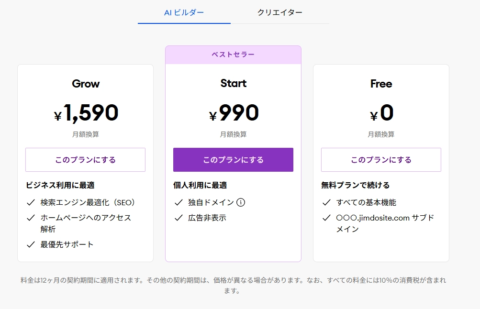480x309 pixels.
Task: Choose このプランにする for the Free plan
Action: [x=380, y=159]
